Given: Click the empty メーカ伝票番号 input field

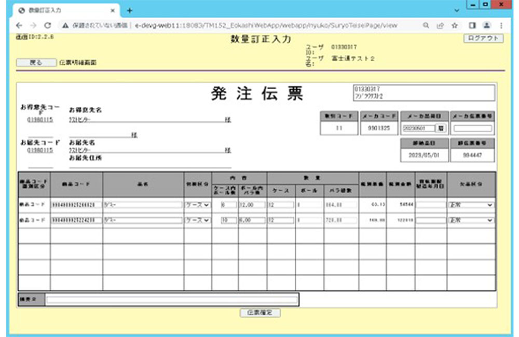Looking at the screenshot, I should [x=473, y=128].
